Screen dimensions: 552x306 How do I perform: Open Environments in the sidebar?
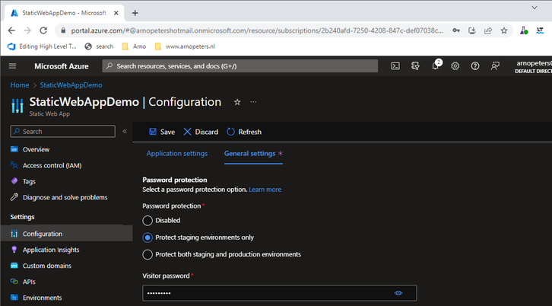43,298
